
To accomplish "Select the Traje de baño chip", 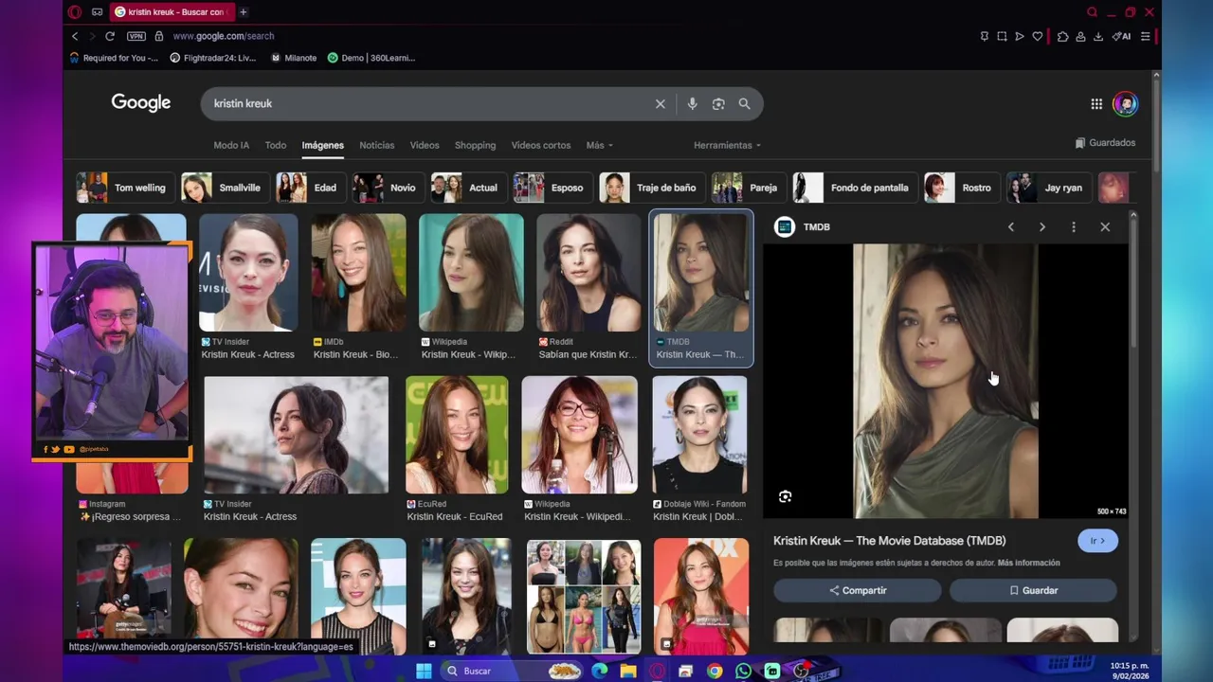I will click(x=652, y=188).
